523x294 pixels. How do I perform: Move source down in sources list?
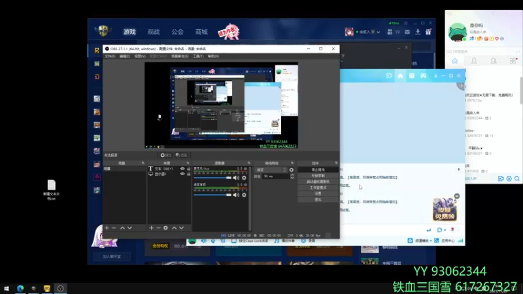click(x=182, y=228)
